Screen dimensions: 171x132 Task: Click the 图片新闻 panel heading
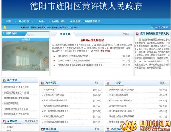[11, 33]
